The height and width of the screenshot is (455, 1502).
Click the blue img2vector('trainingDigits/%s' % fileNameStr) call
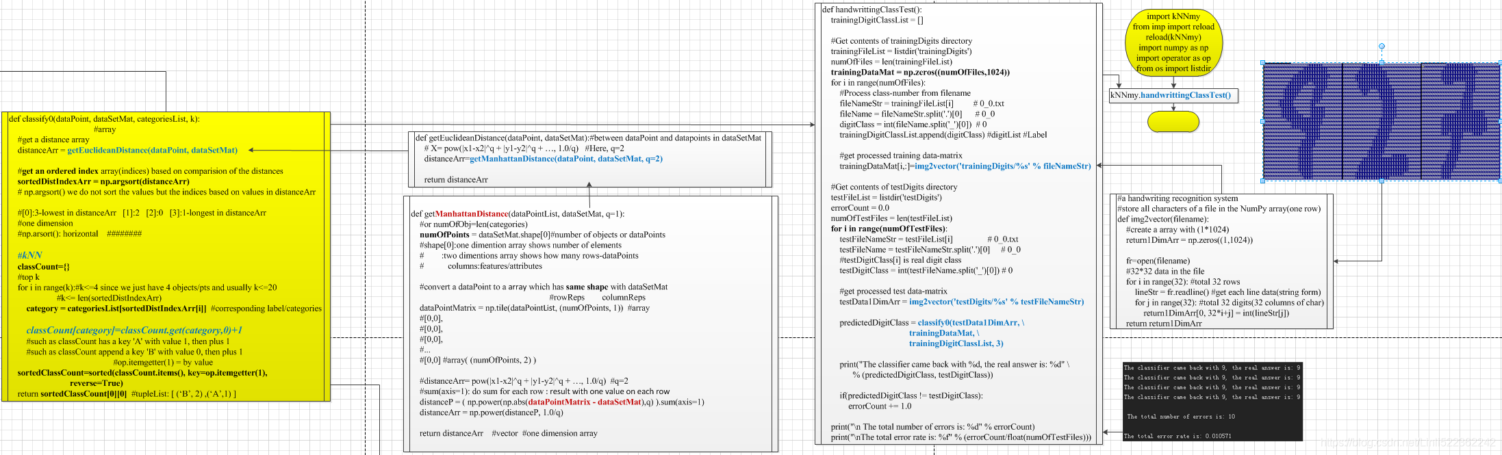[x=1003, y=166]
